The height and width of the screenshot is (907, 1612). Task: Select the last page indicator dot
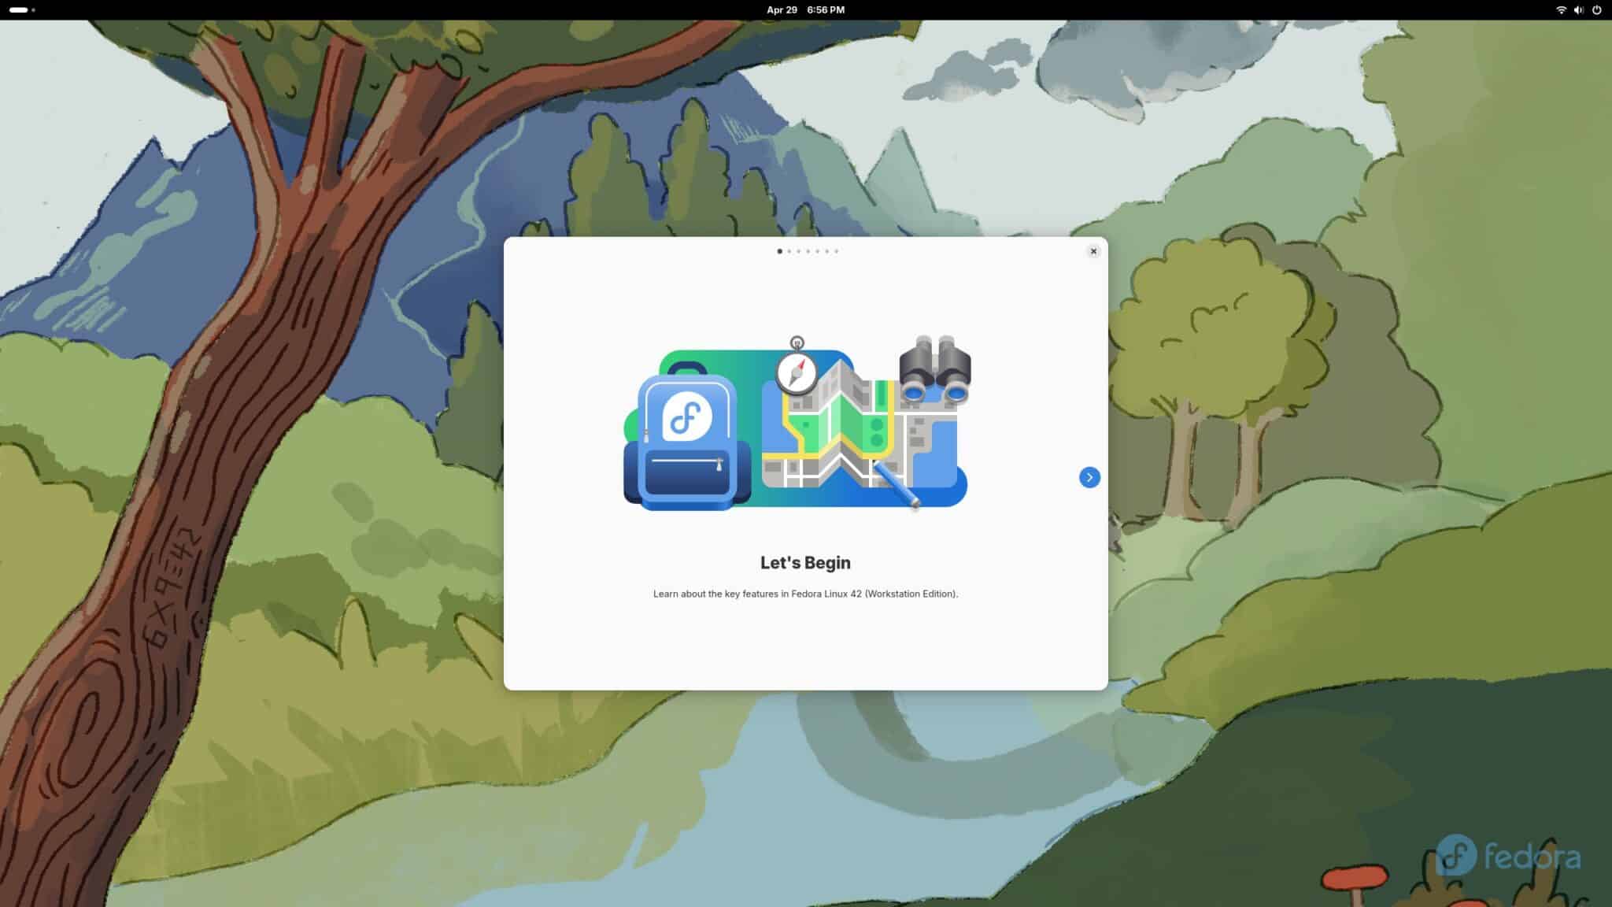pyautogui.click(x=837, y=251)
